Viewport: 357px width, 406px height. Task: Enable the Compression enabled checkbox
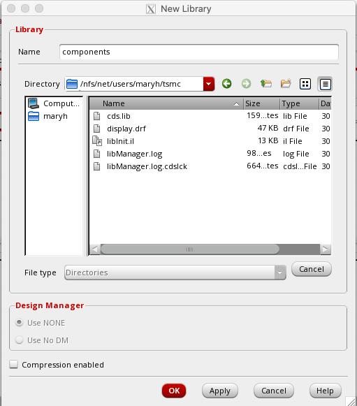coord(13,364)
